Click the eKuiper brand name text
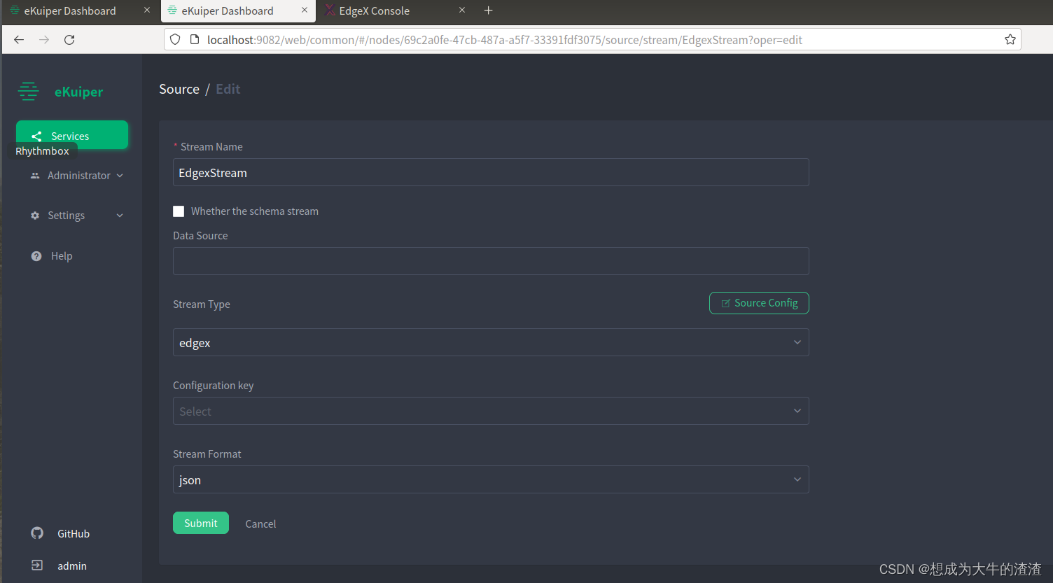This screenshot has height=583, width=1053. pos(78,92)
